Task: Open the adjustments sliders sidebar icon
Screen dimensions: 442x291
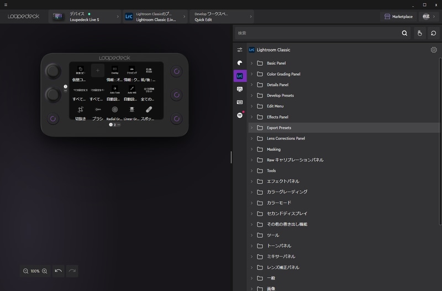Action: [240, 50]
